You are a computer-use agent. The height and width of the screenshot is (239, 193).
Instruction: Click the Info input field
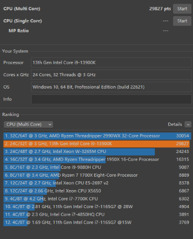[111, 99]
